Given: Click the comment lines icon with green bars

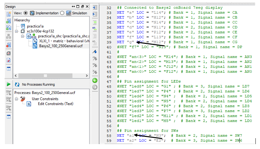Looking at the screenshot, I should 95,23.
